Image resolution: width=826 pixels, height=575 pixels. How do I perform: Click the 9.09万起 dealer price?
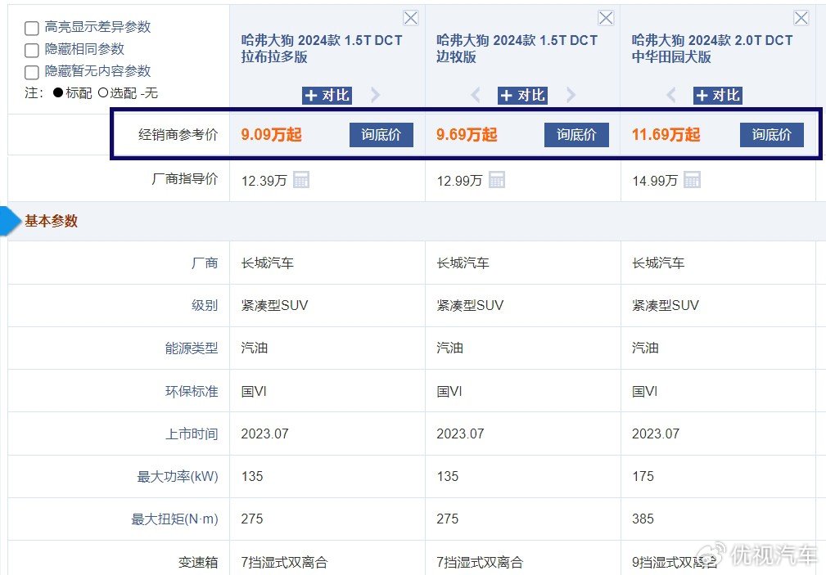pyautogui.click(x=271, y=135)
